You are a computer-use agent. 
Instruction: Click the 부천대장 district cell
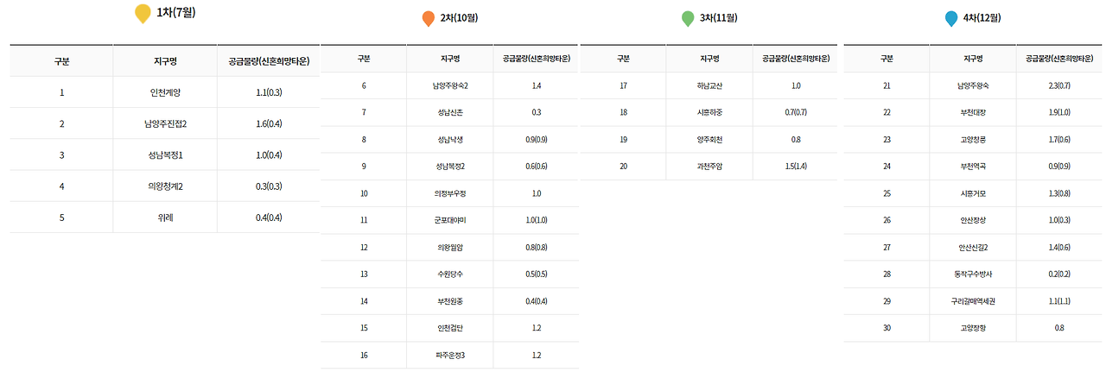point(972,112)
